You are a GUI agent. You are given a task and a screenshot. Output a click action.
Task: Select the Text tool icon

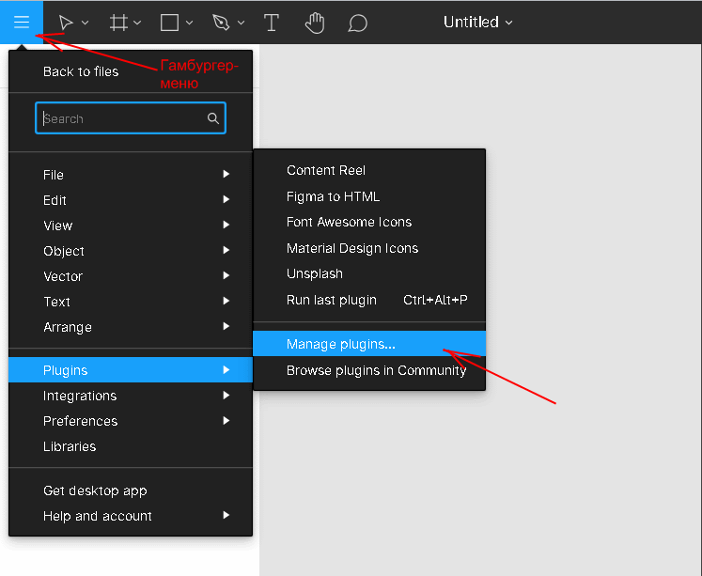click(x=272, y=23)
